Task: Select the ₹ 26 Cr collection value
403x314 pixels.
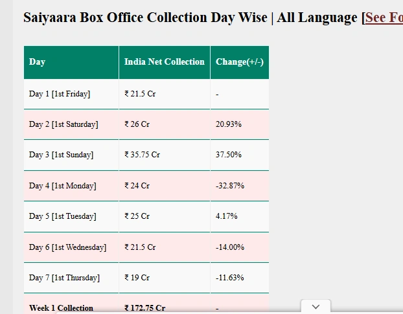Action: pyautogui.click(x=137, y=124)
